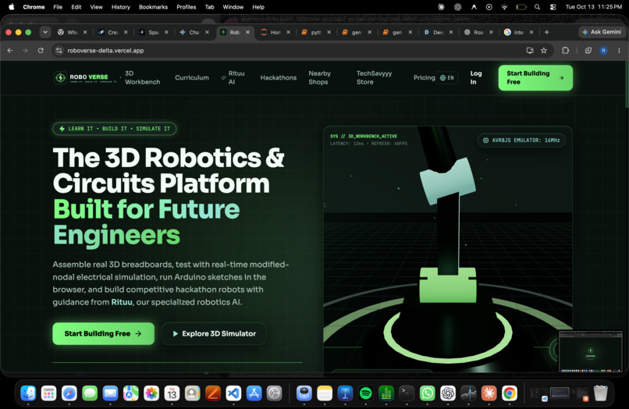This screenshot has width=629, height=409.
Task: Open Terminal from the Dock
Action: 407,393
